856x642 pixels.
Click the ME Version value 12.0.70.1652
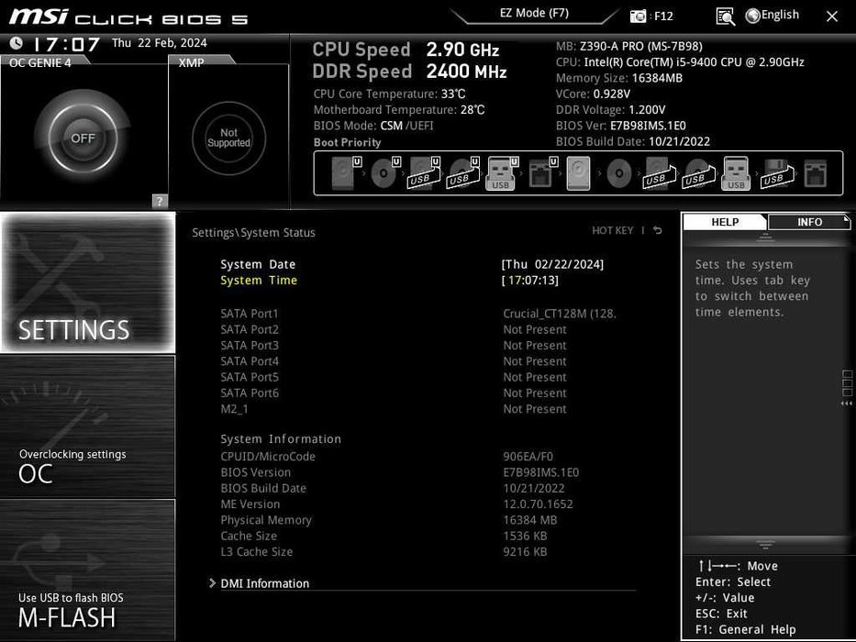(x=539, y=504)
